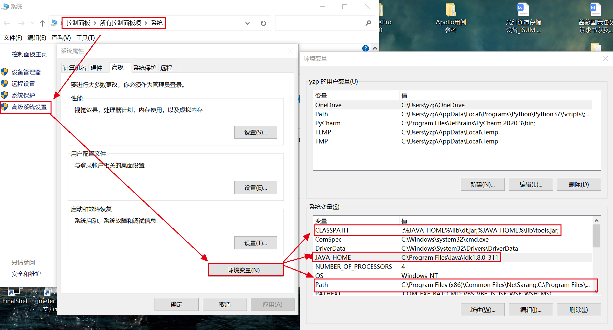Click 设置(E)... button under 用户配置文件
Viewport: 613px width, 330px height.
[256, 188]
